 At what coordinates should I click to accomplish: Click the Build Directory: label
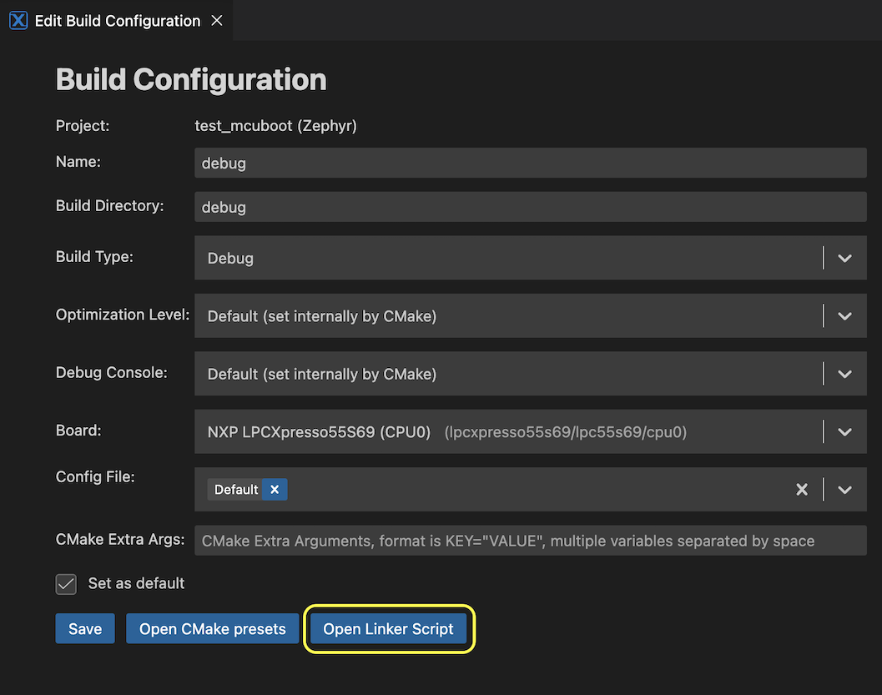109,206
